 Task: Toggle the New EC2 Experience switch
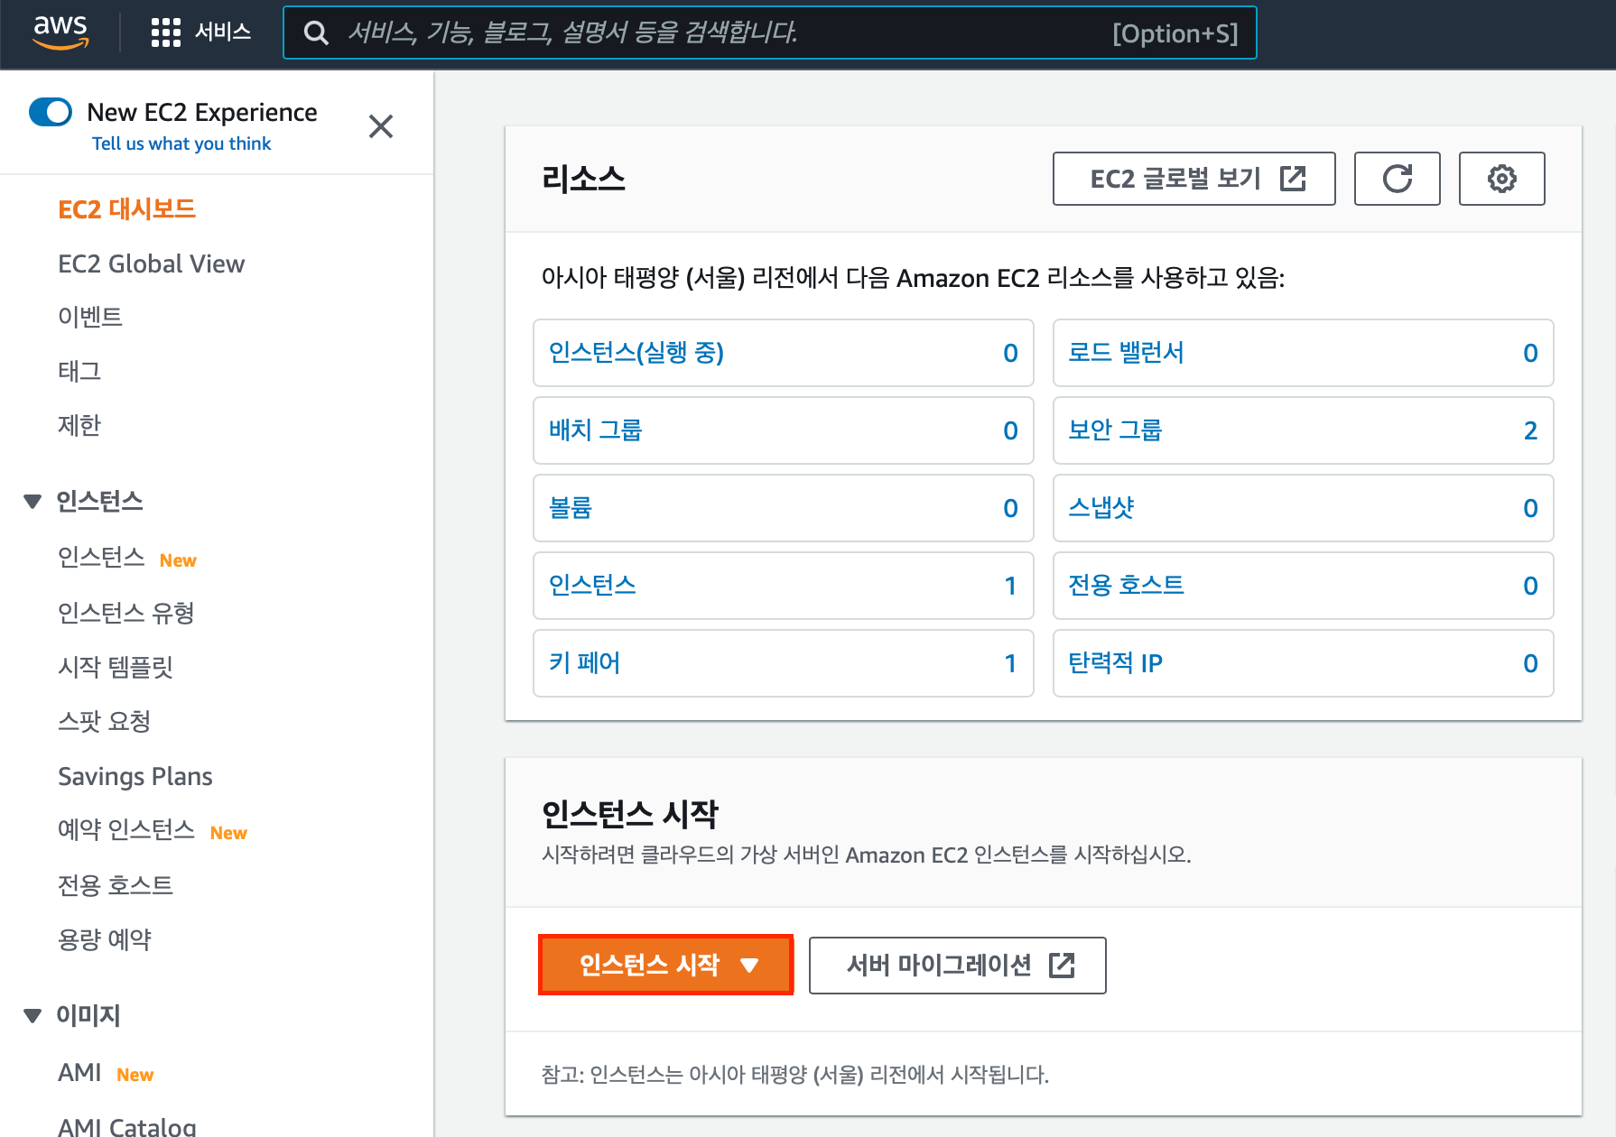[51, 112]
